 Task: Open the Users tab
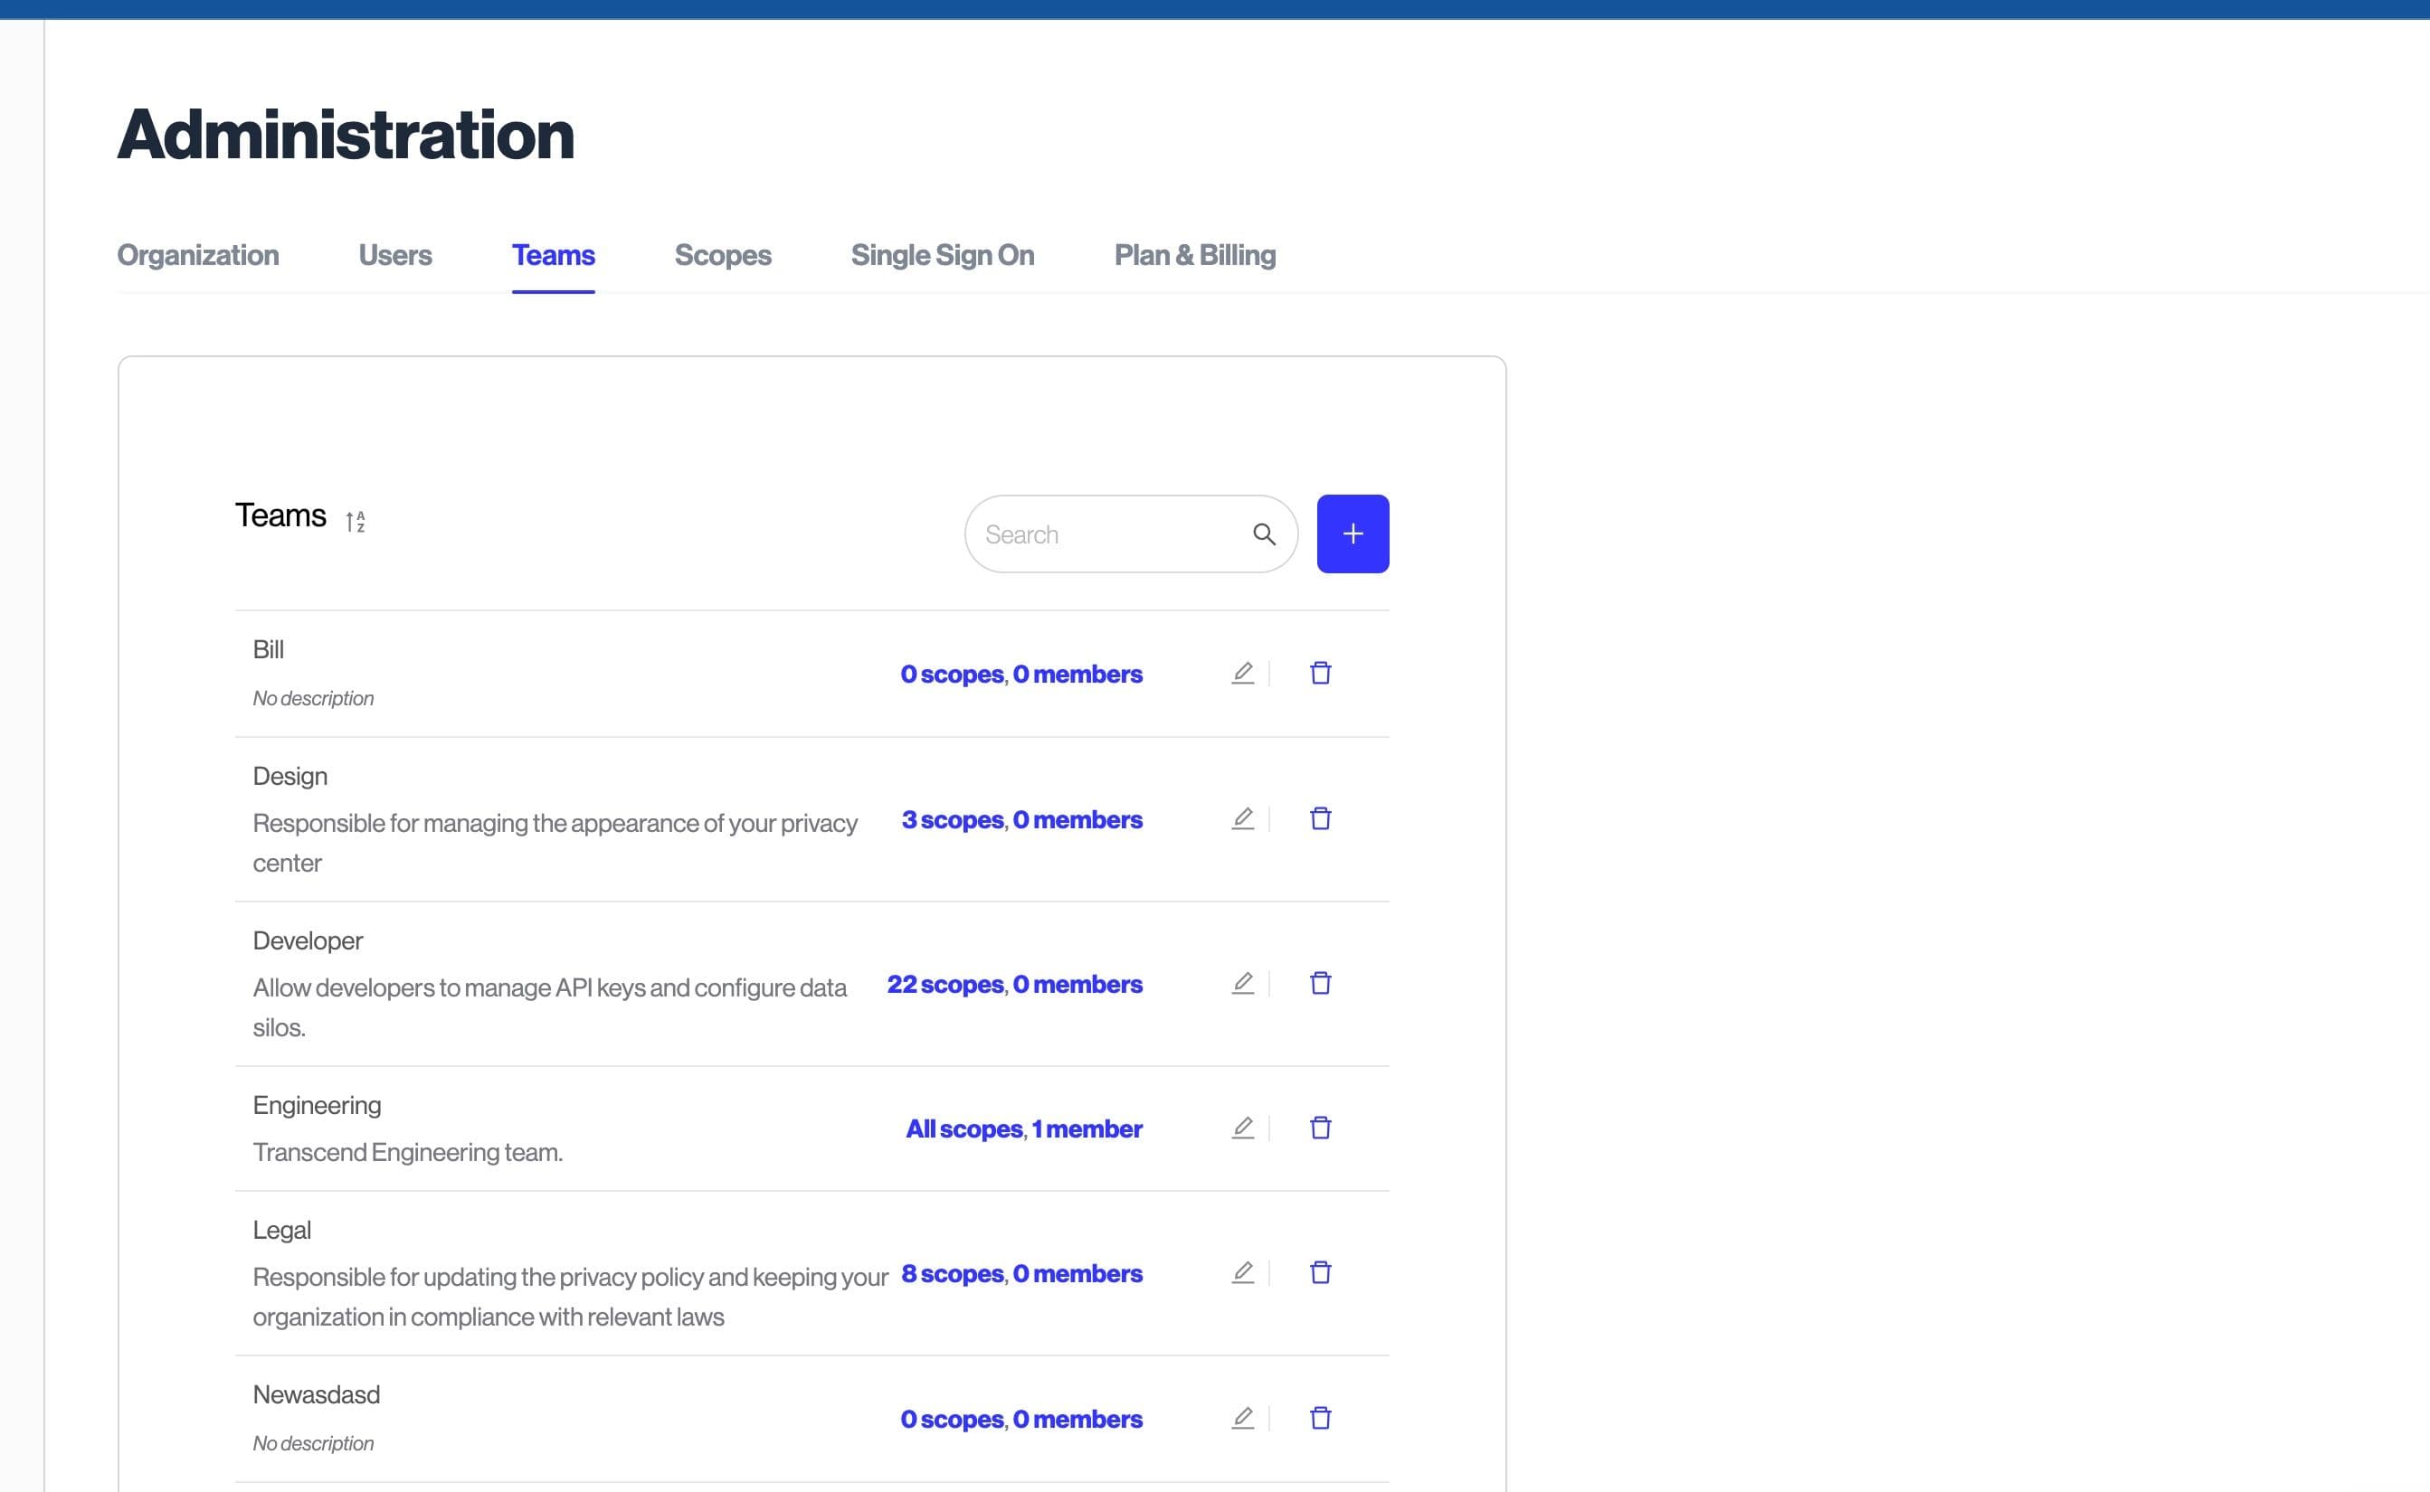(394, 256)
